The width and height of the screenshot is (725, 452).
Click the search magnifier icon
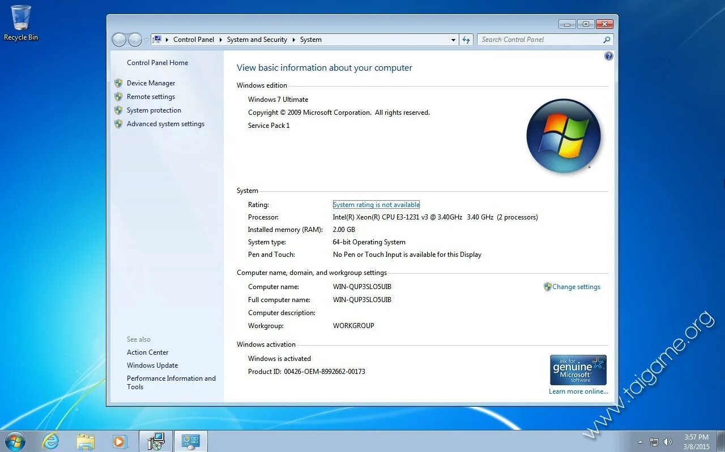pyautogui.click(x=607, y=40)
